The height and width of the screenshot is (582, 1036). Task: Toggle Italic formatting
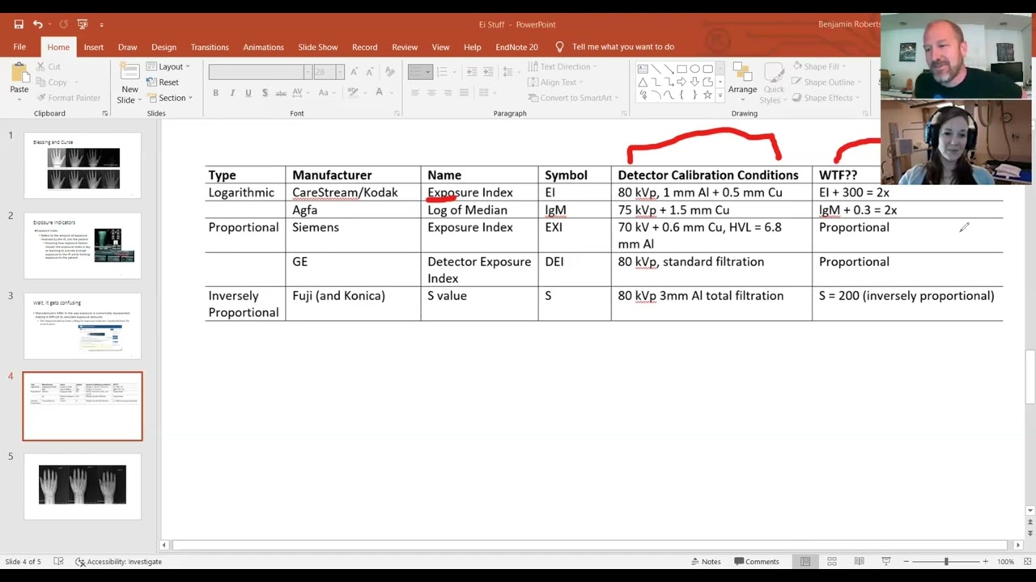point(232,93)
